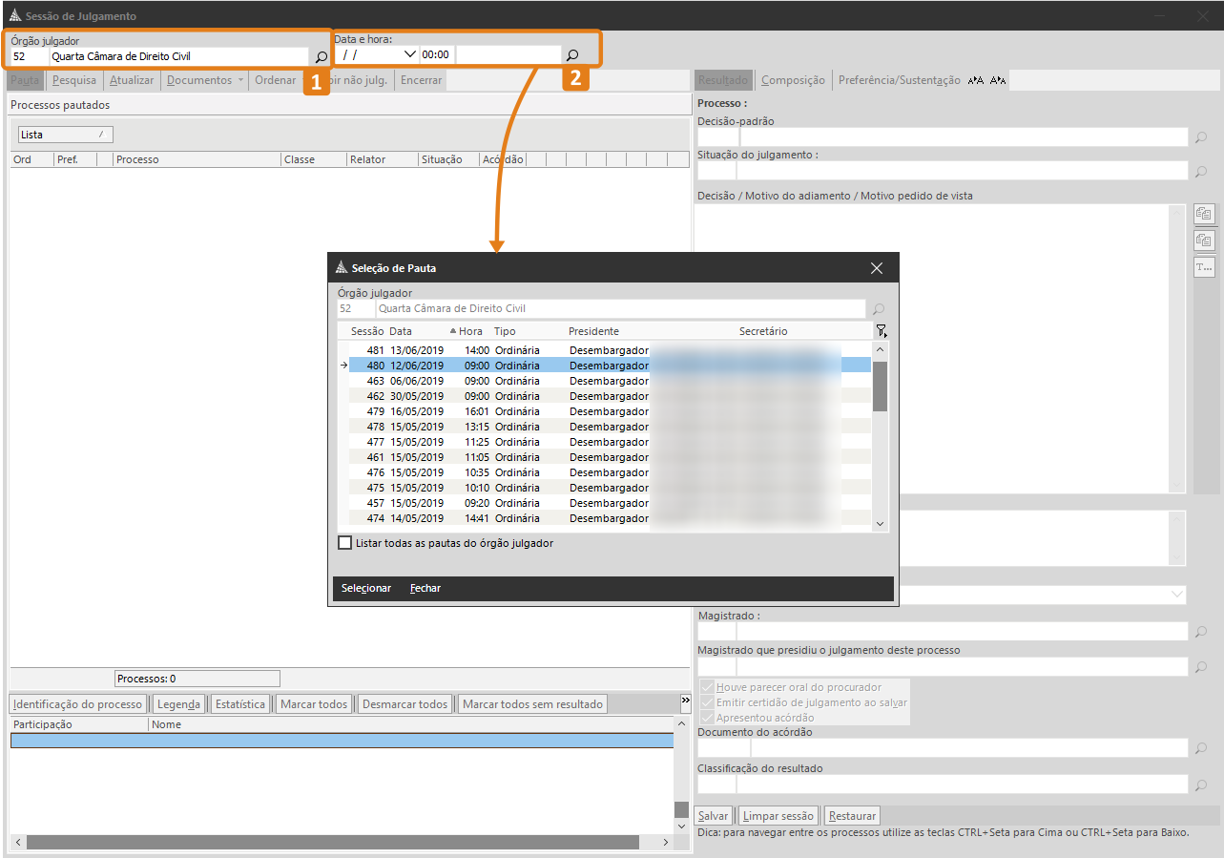Toggle the Apresentou acórdão checkbox
The height and width of the screenshot is (858, 1224).
pyautogui.click(x=708, y=718)
